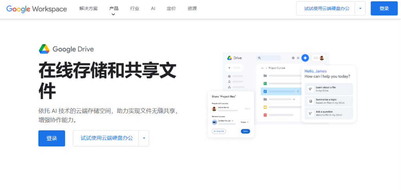Click the Share "Project files" dialog title

[224, 96]
